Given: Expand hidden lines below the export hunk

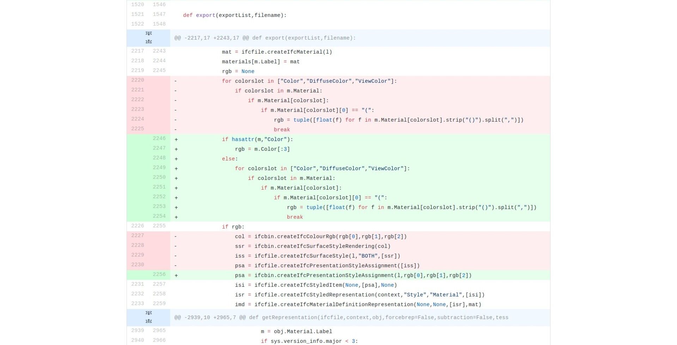Looking at the screenshot, I should point(148,42).
